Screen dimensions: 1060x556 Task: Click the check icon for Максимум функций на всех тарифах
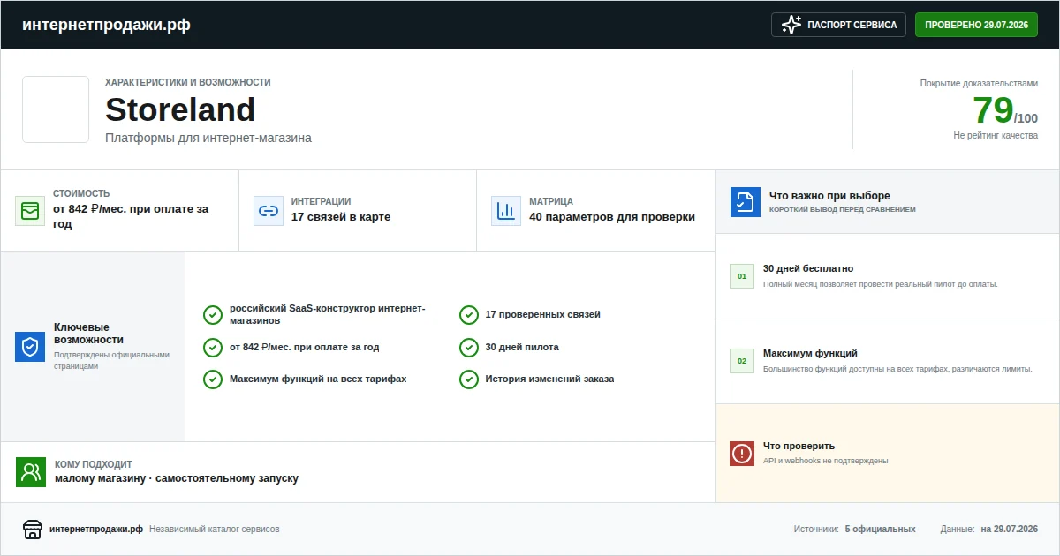213,379
